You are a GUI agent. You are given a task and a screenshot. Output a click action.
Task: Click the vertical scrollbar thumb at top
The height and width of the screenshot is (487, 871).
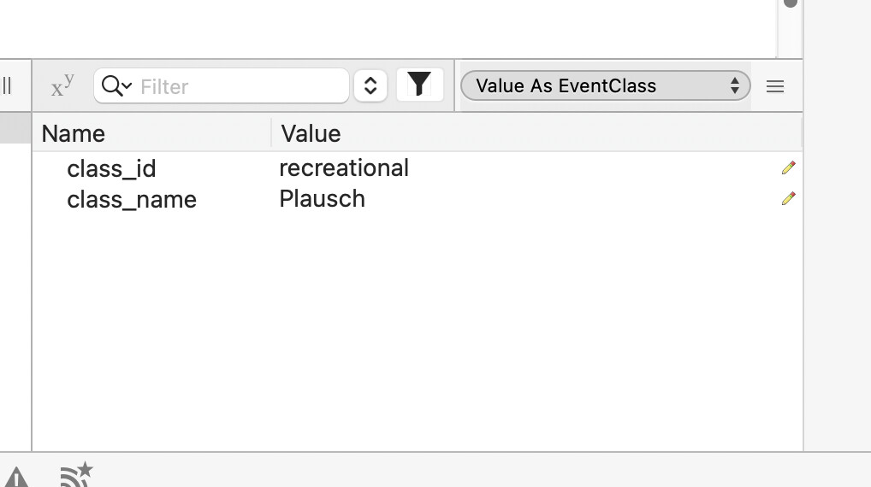(x=791, y=3)
